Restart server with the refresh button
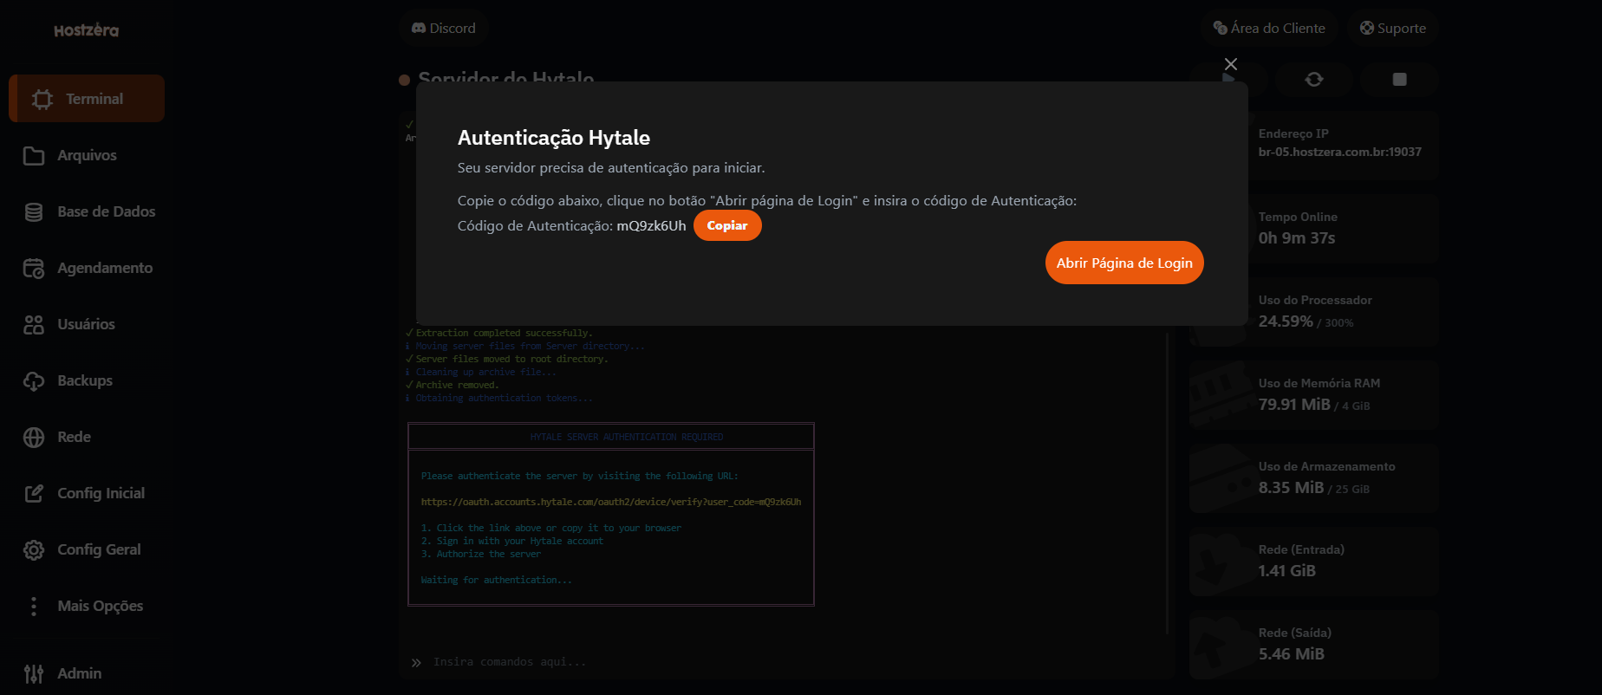Image resolution: width=1602 pixels, height=695 pixels. [1313, 80]
